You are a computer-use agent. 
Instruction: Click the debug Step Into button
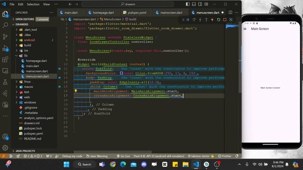[200, 20]
